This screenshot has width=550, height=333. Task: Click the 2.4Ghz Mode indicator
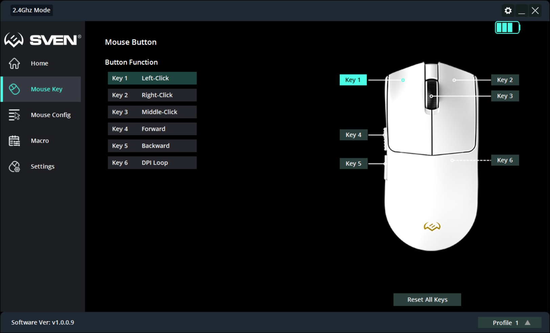pyautogui.click(x=31, y=10)
